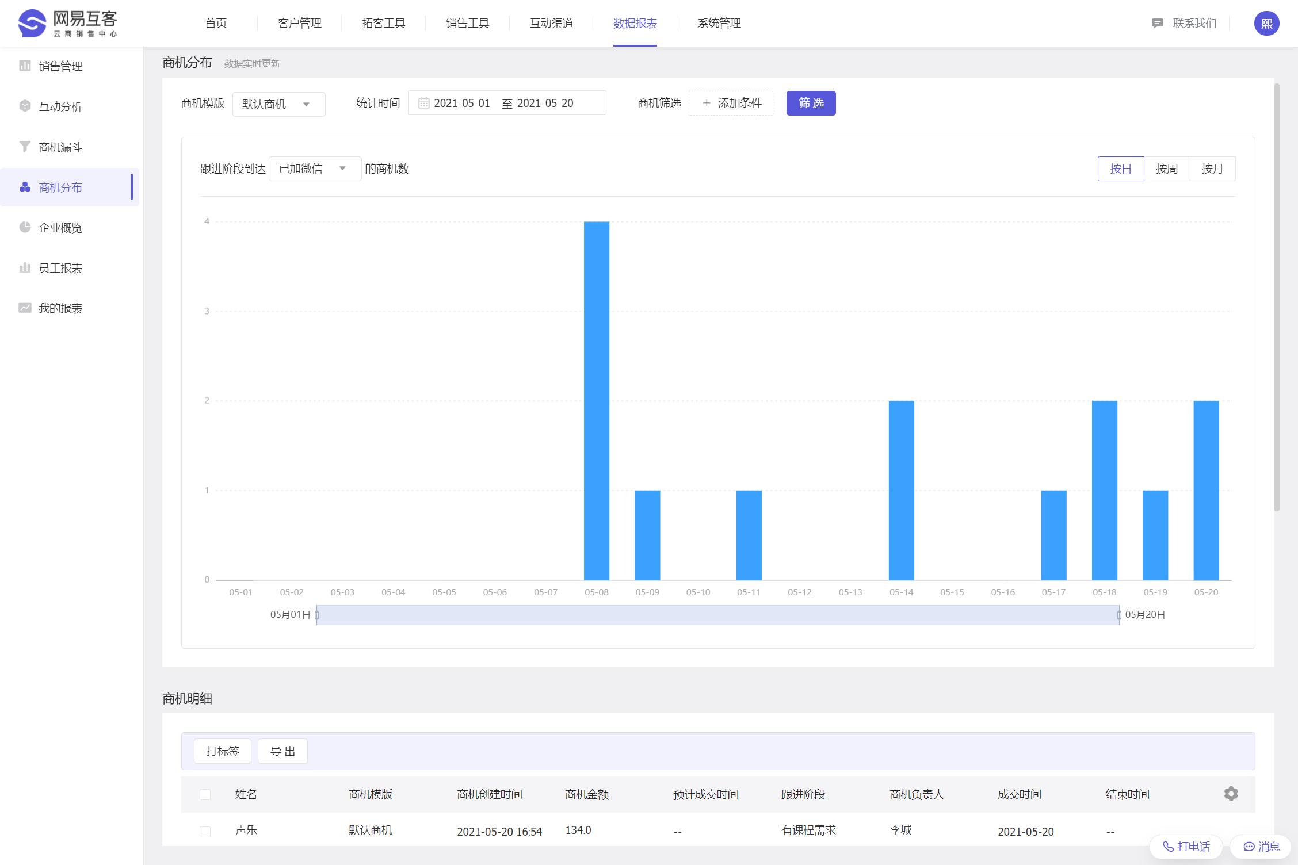Go to the 系统管理 tab

tap(719, 24)
